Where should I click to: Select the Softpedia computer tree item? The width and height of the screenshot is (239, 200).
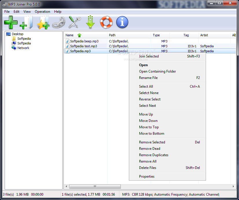click(x=21, y=43)
